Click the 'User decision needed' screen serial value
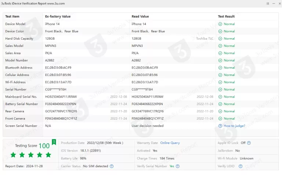Viewport: 282px width, 175px height. point(148,126)
